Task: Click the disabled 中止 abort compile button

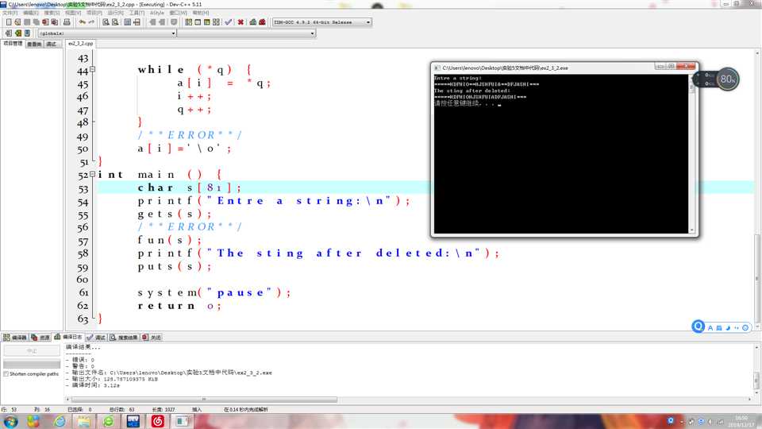Action: 32,350
